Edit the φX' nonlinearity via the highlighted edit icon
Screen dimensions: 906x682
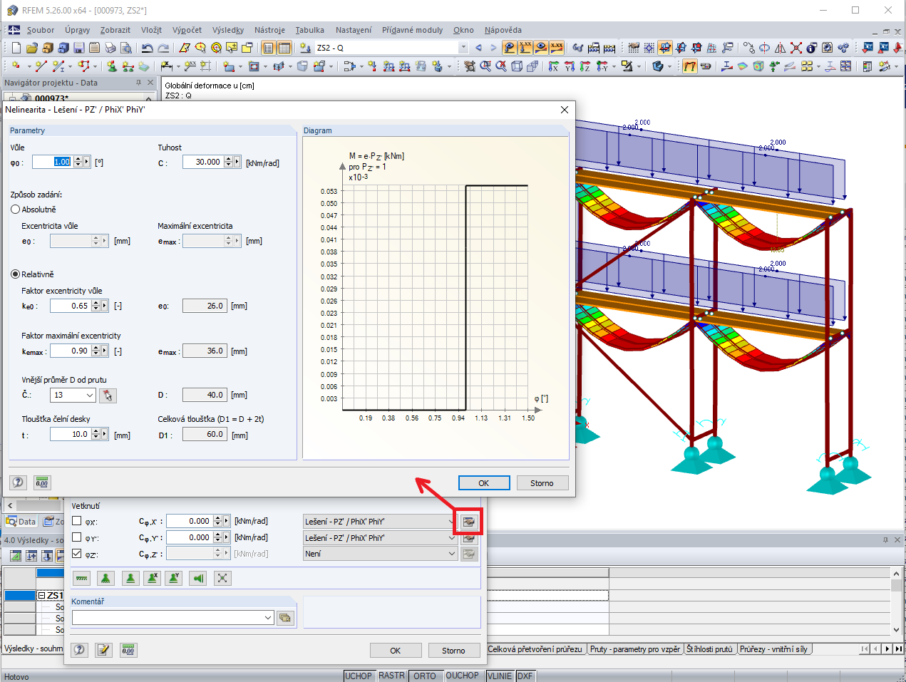pyautogui.click(x=469, y=522)
